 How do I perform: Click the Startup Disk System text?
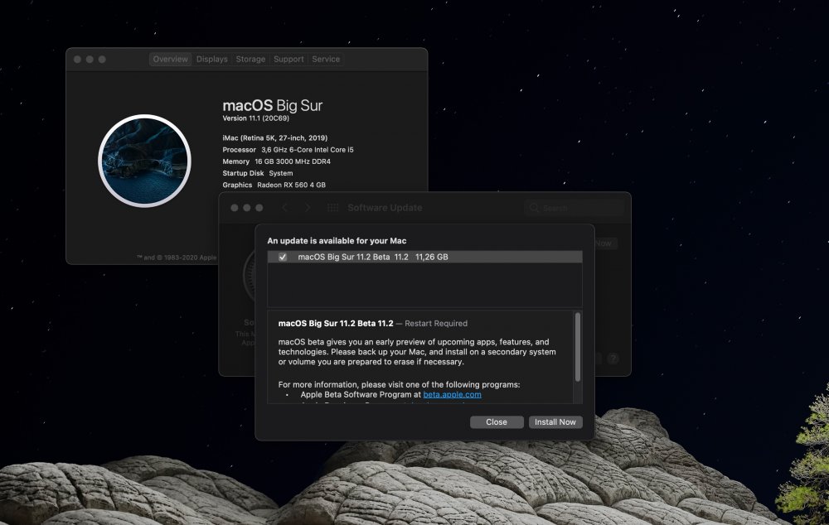pyautogui.click(x=258, y=173)
